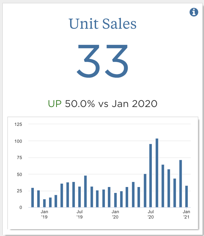Select the December 2020 bar
This screenshot has height=236, width=204.
click(x=181, y=184)
